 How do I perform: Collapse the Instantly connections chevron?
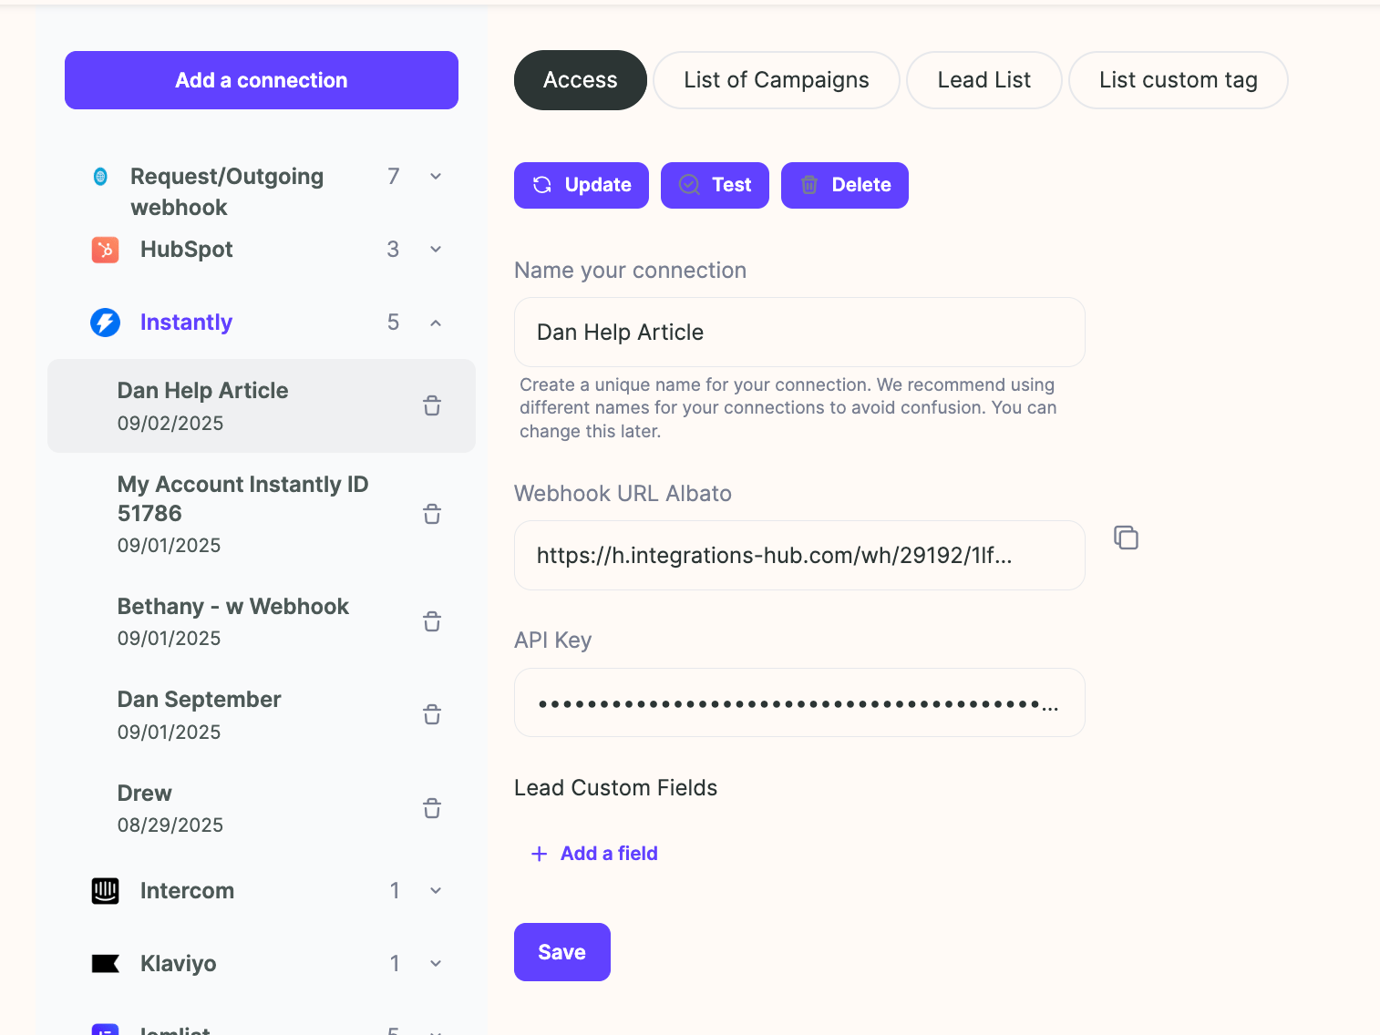click(436, 323)
